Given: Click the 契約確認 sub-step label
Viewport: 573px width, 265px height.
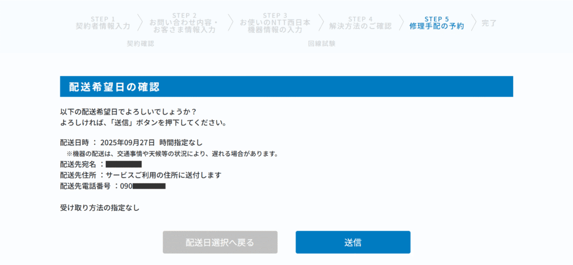Looking at the screenshot, I should click(140, 44).
